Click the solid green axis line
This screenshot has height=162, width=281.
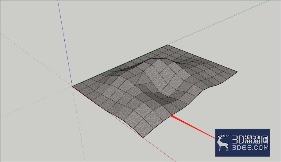(x=218, y=22)
